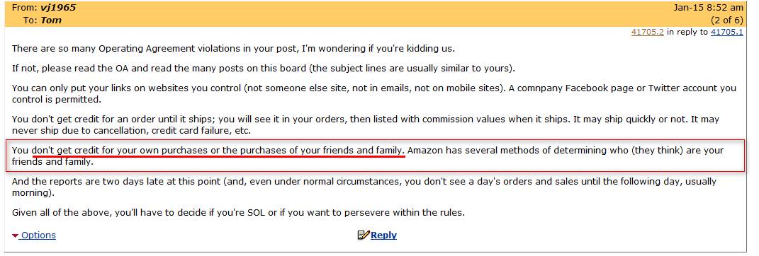The height and width of the screenshot is (256, 759).
Task: Click the (2 of 6) message counter
Action: click(x=726, y=21)
